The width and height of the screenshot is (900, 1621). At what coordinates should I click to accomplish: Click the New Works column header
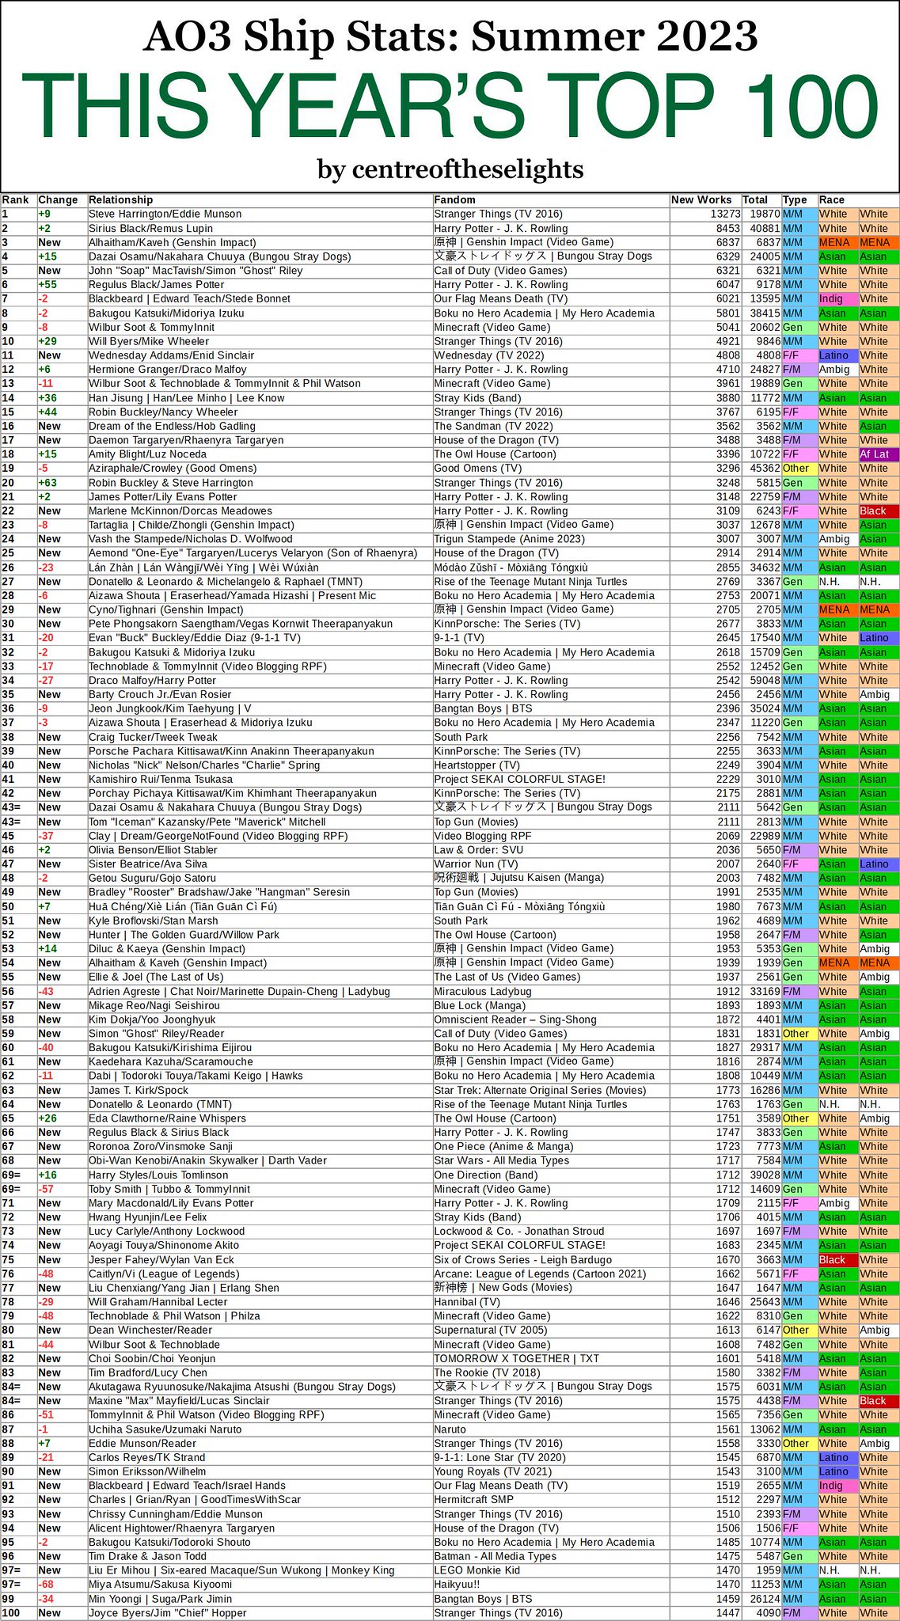coord(701,200)
